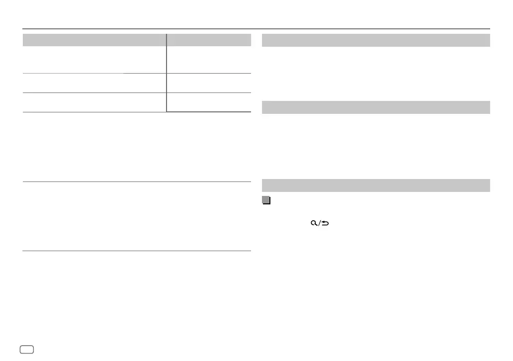Viewport: 513px width, 361px height.
Task: Select the bottom gray heading bar on right
Action: click(x=376, y=185)
